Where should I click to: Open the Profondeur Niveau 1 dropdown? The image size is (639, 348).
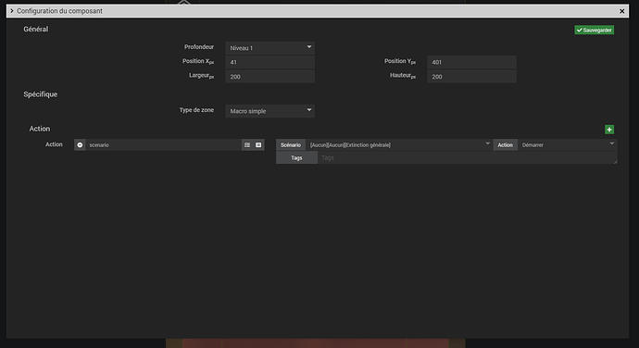pos(269,48)
